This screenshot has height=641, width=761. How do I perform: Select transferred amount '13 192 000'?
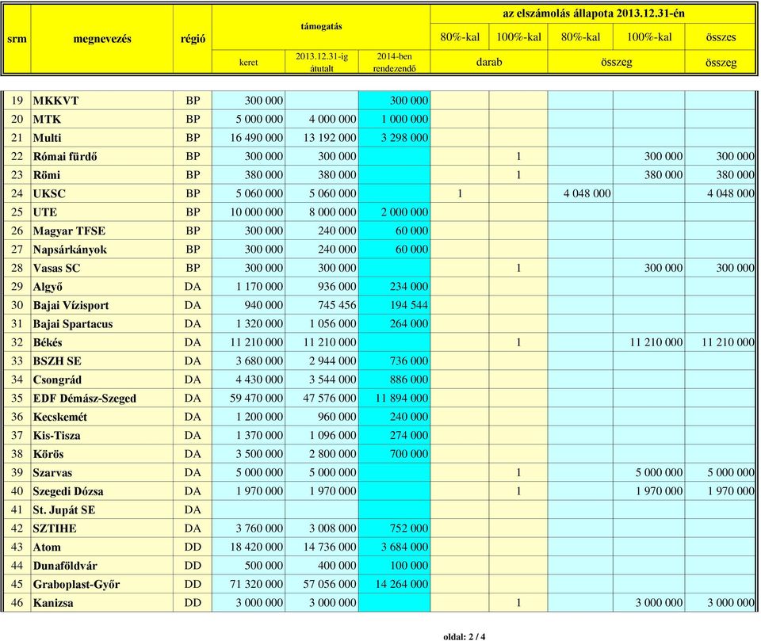pyautogui.click(x=322, y=138)
